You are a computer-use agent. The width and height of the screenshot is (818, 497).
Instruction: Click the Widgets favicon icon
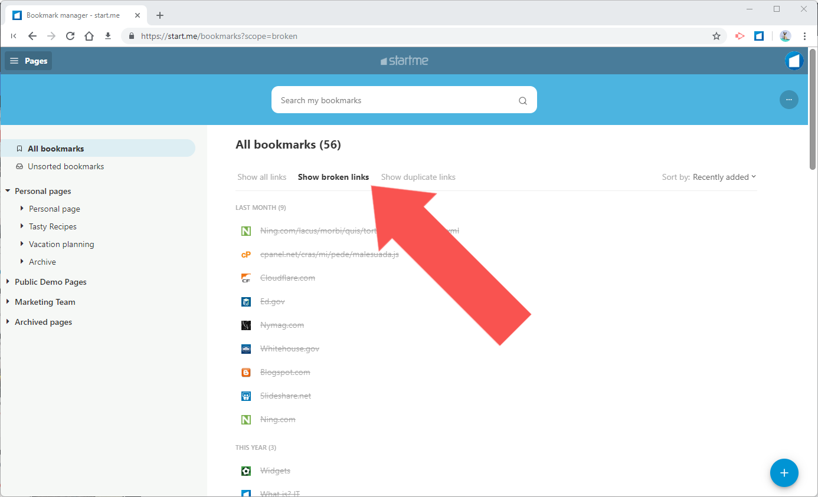tap(246, 471)
